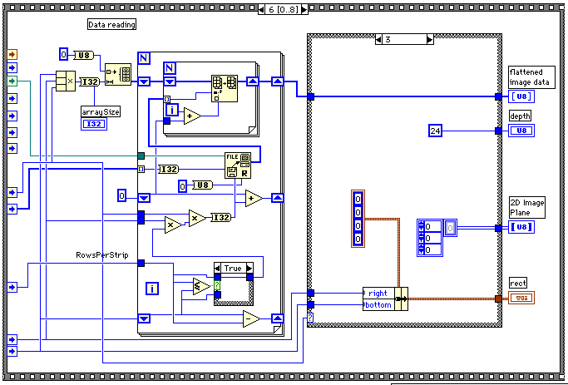This screenshot has width=568, height=385.
Task: Open the True case selector label
Action: point(234,269)
